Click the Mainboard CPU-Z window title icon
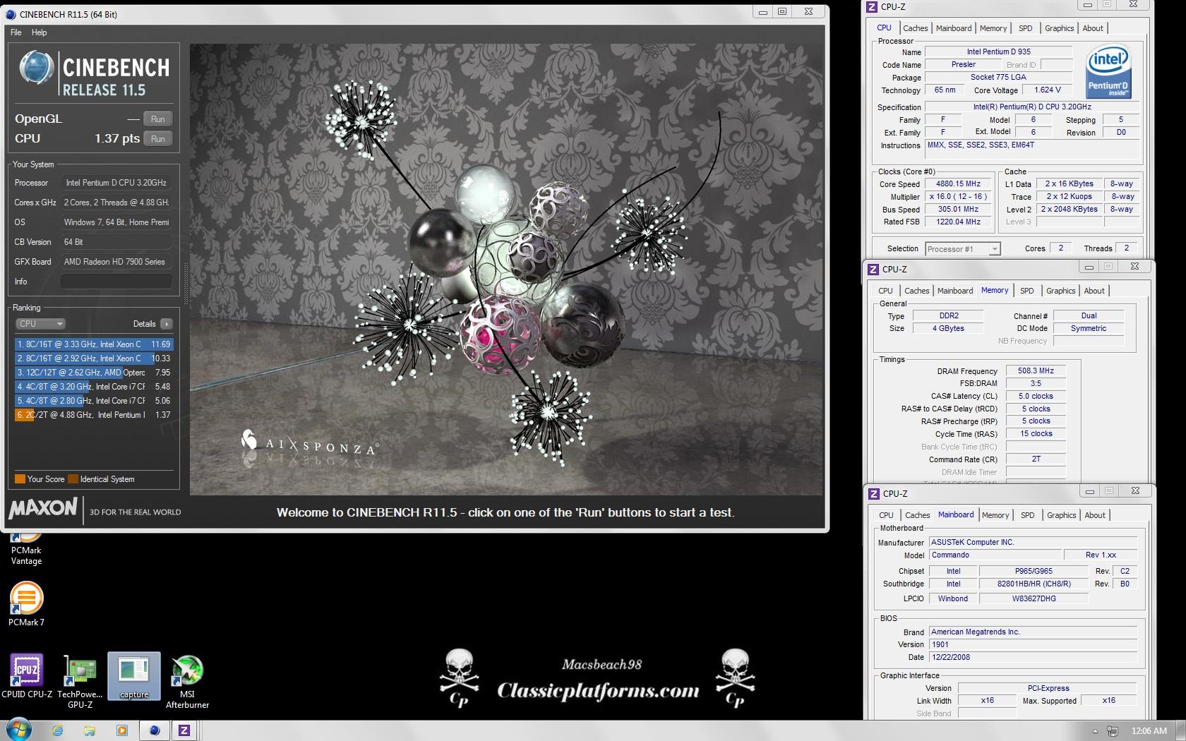Screen dimensions: 1186x741 pyautogui.click(x=874, y=493)
